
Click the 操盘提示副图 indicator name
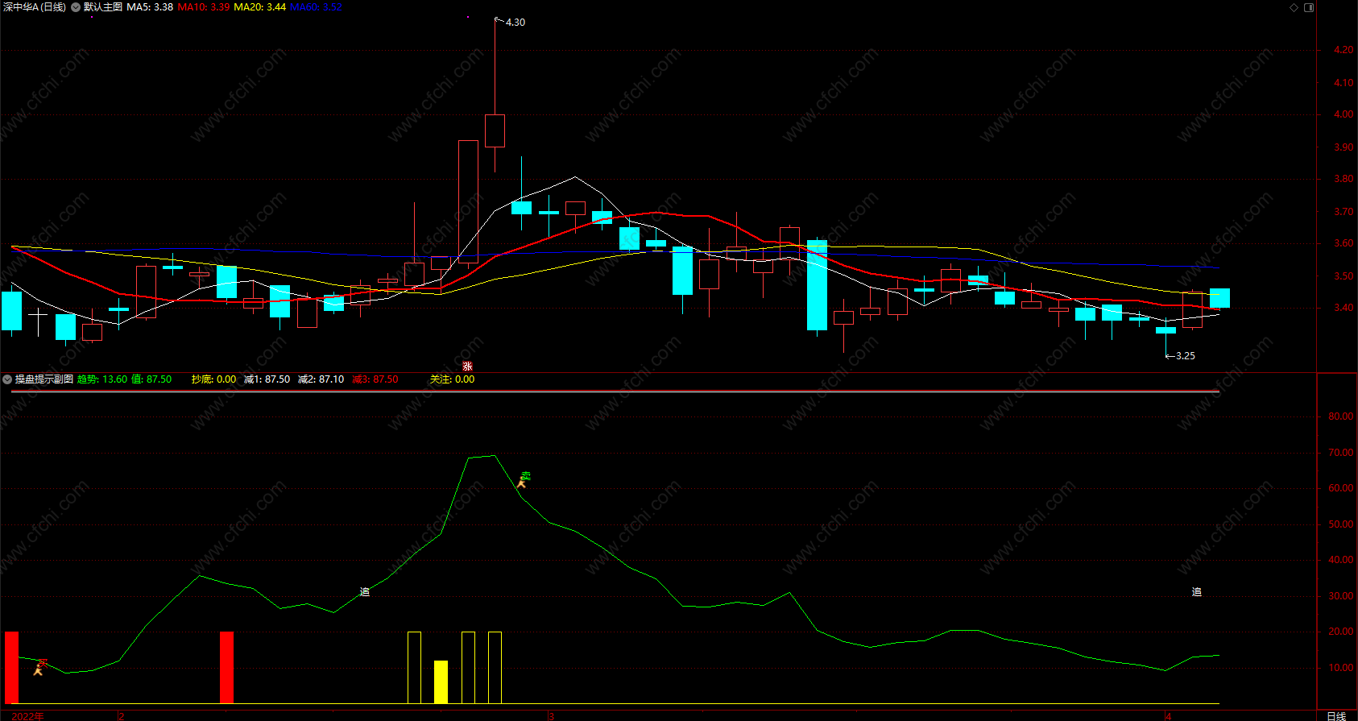pos(44,379)
